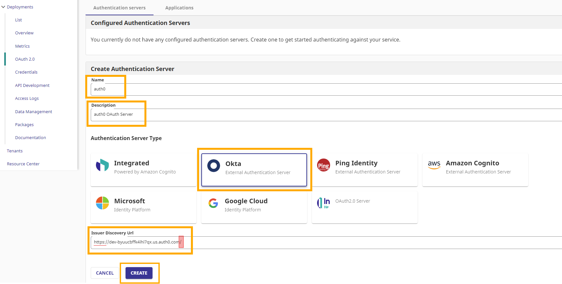The height and width of the screenshot is (284, 562).
Task: Open the List sidebar item
Action: coord(19,20)
